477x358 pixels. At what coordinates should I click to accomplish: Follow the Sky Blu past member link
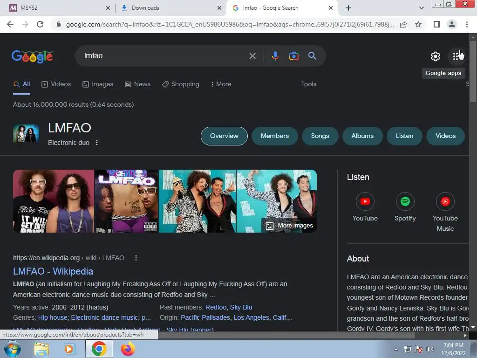pos(241,307)
